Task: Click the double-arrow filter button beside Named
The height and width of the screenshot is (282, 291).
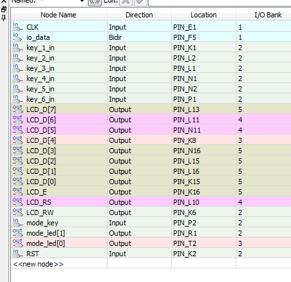Action: 95,2
